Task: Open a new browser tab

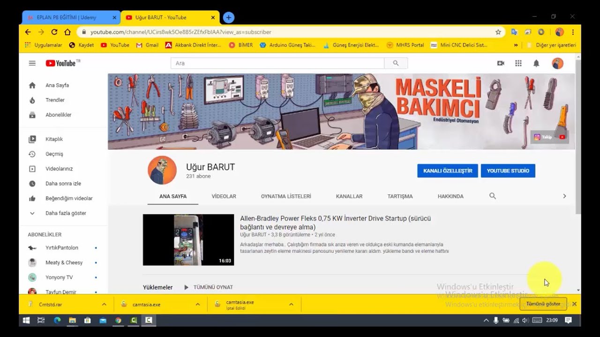Action: [228, 17]
